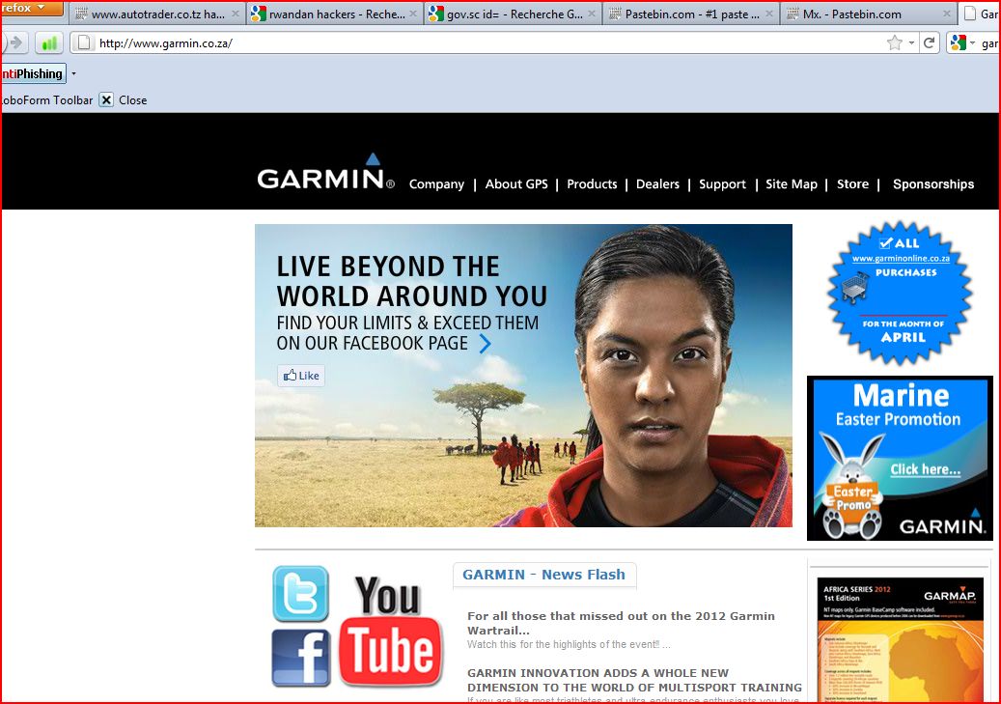
Task: Open the Dealers menu item
Action: pyautogui.click(x=657, y=184)
